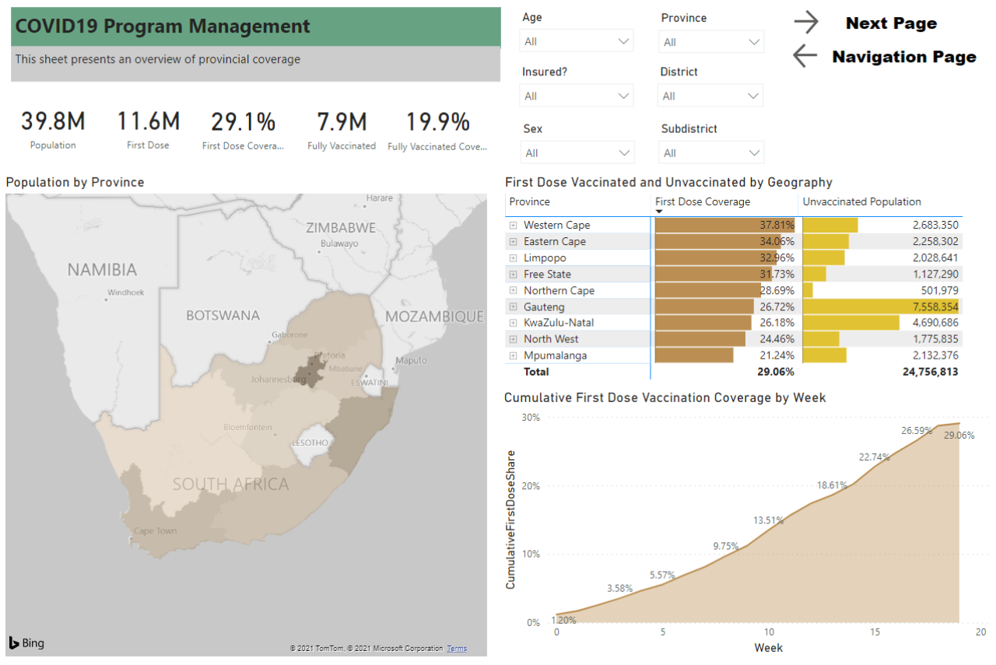Expand the Mpumalanga row plus icon
996x665 pixels.
514,356
